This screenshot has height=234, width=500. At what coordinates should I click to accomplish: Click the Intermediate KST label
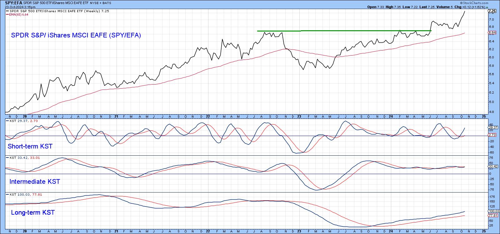coord(35,182)
